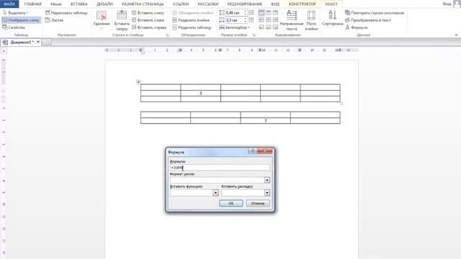461x259 pixels.
Task: Click Разделить ячейки (Split cells)
Action: 191,20
